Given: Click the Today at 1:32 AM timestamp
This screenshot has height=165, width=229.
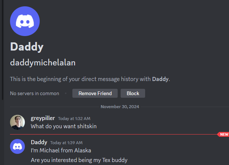Looking at the screenshot, I should 74,119.
